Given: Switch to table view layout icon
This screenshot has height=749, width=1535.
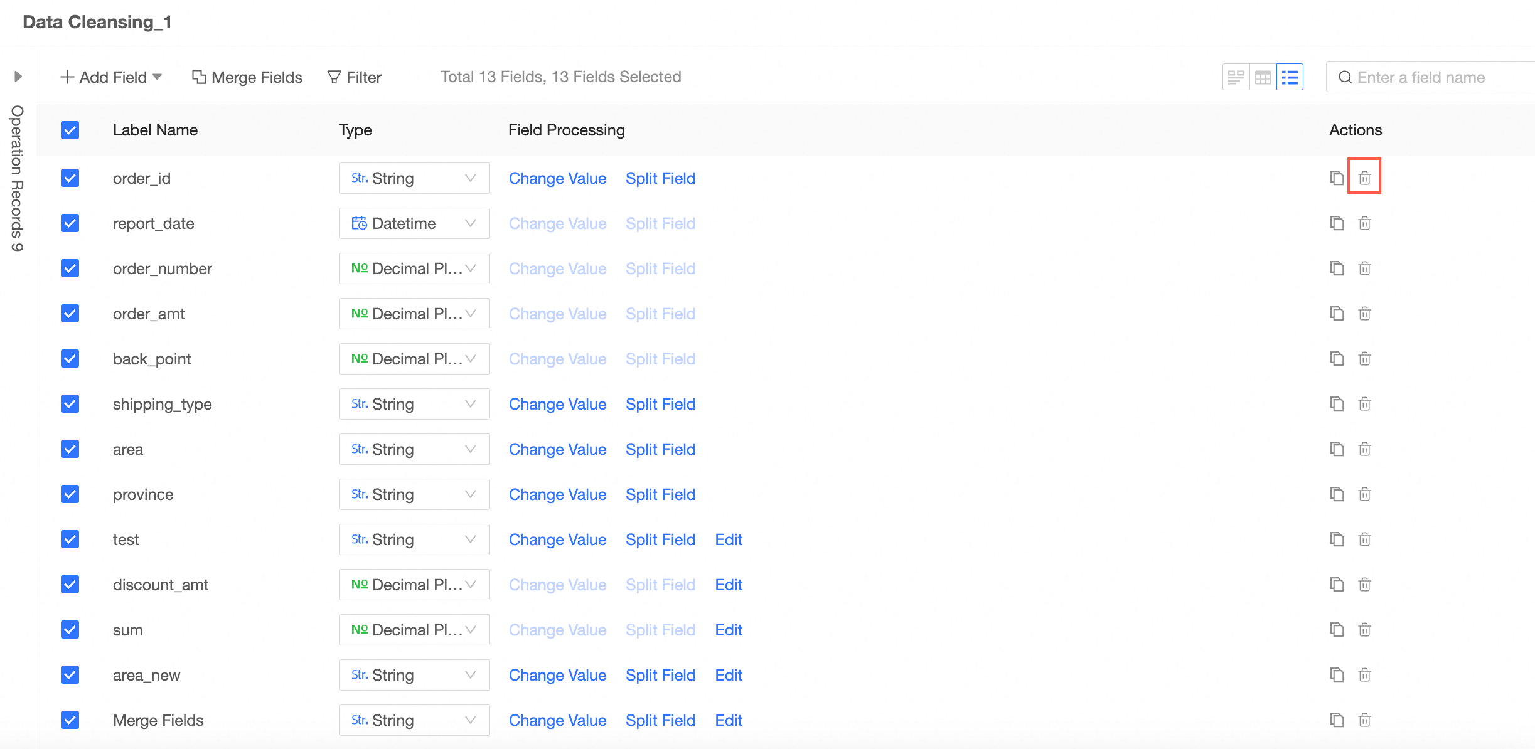Looking at the screenshot, I should pos(1263,77).
